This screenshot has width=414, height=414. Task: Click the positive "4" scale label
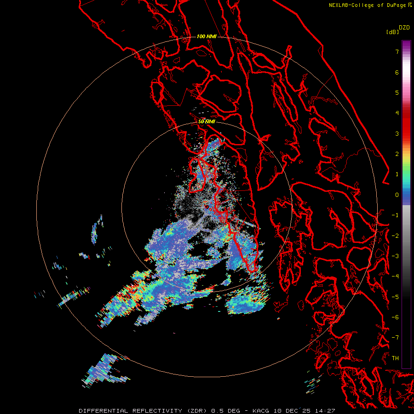click(x=397, y=113)
